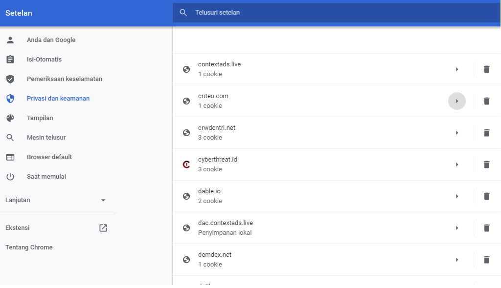
Task: Open Browser default settings
Action: coord(49,157)
